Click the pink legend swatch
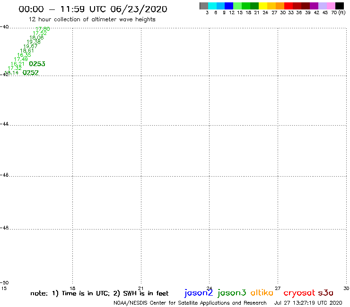Image resolution: width=350 pixels, height=307 pixels. tap(331, 6)
